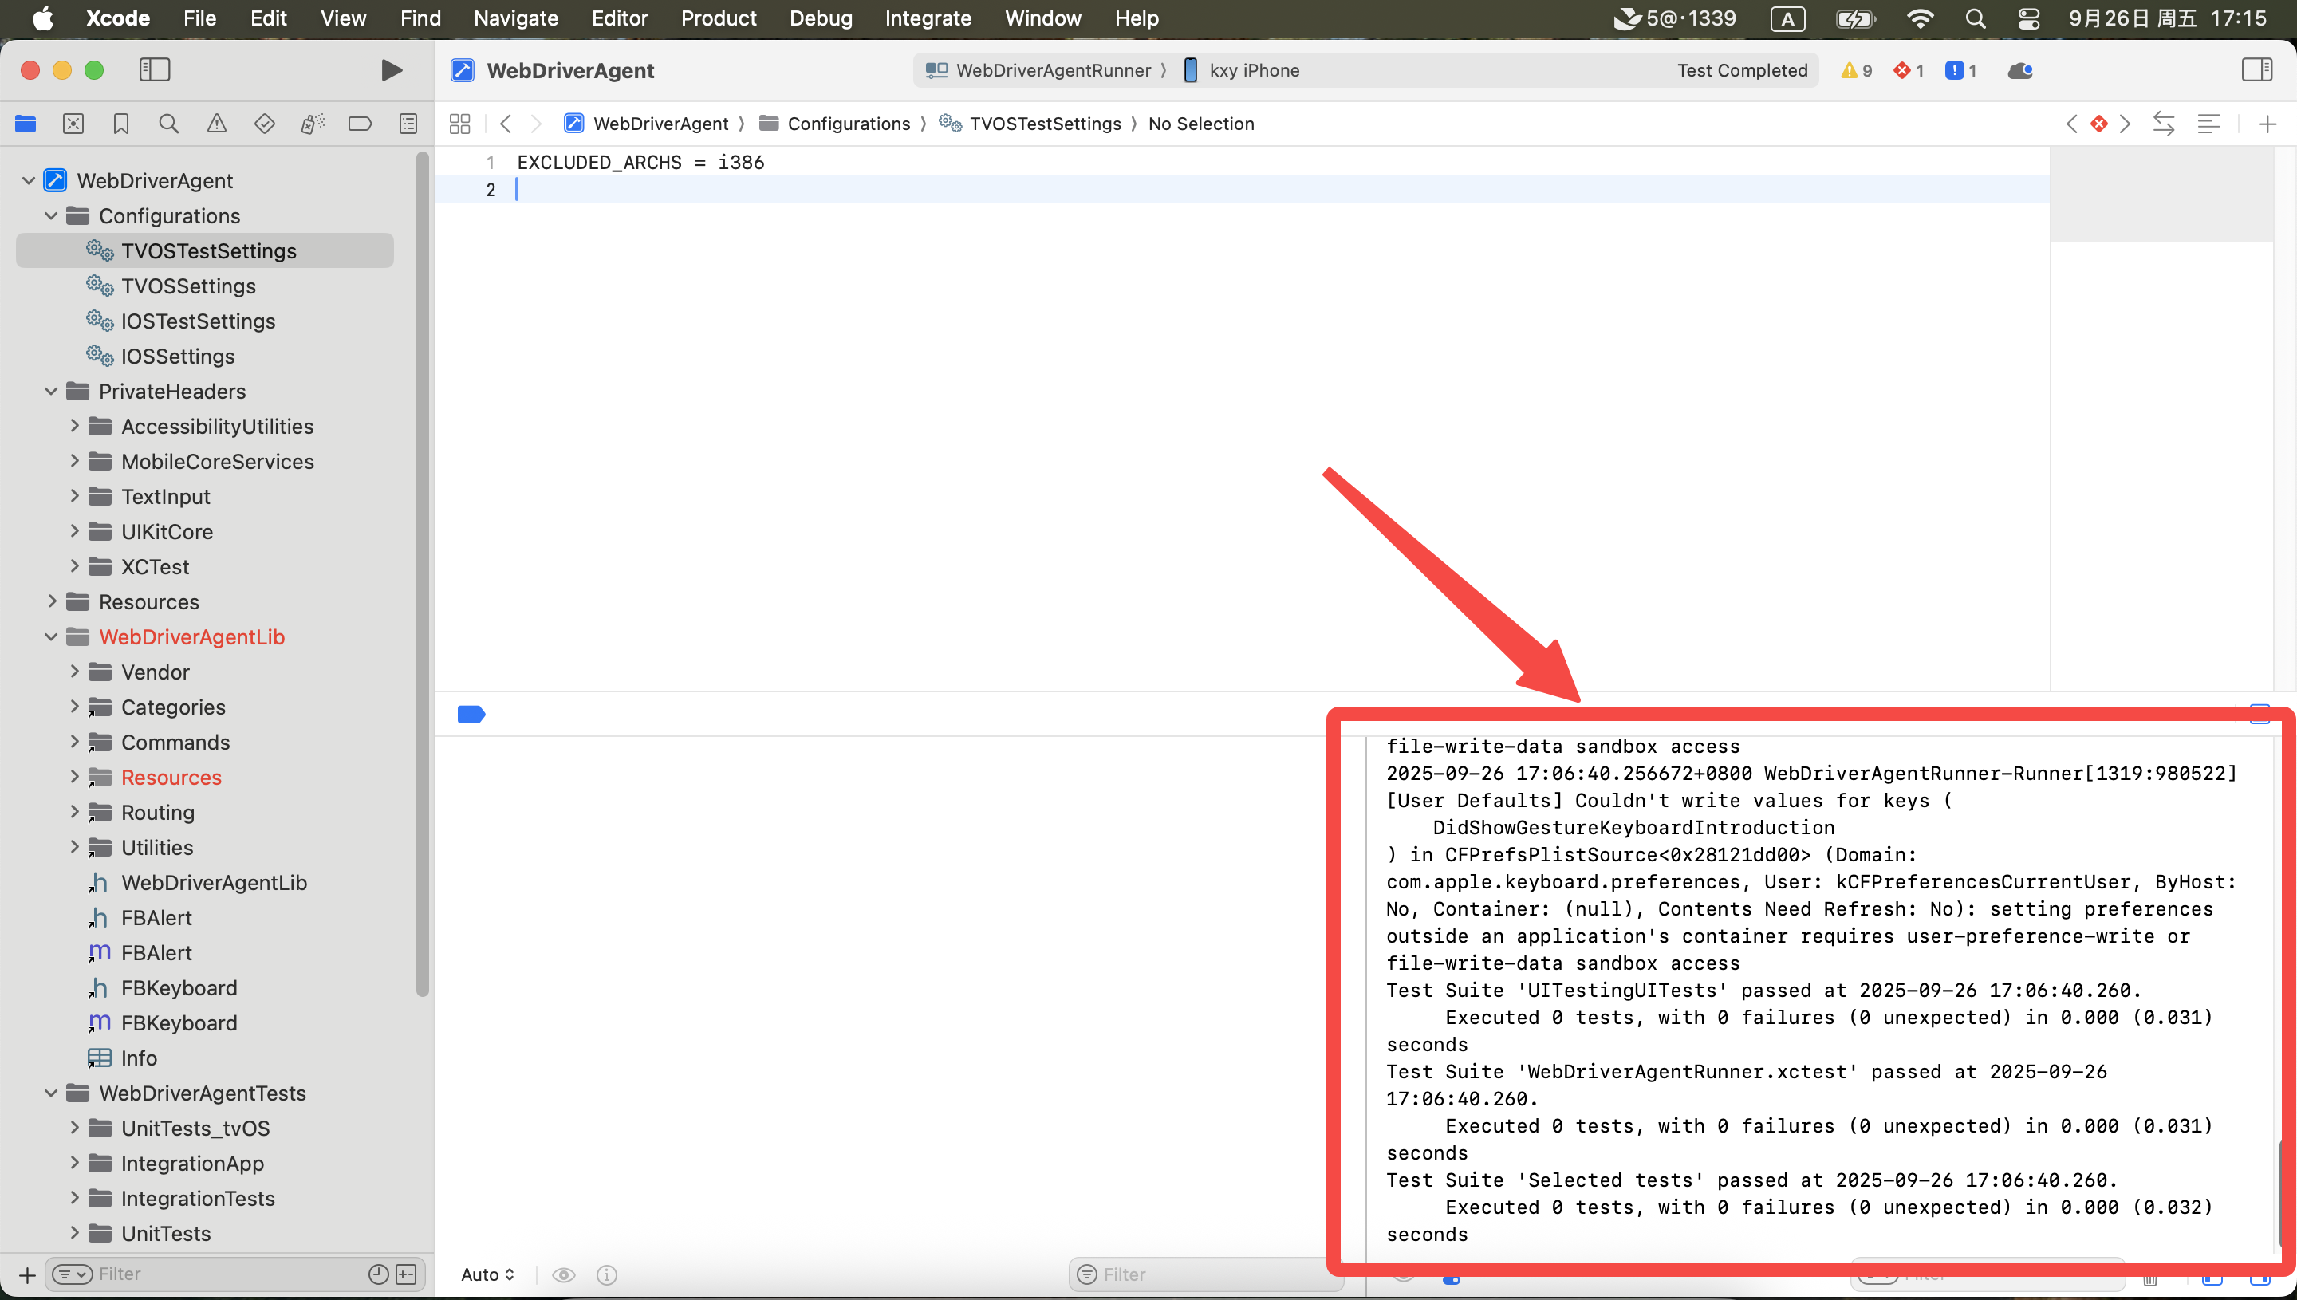The image size is (2297, 1300).
Task: Expand the XCTest folder
Action: (x=75, y=566)
